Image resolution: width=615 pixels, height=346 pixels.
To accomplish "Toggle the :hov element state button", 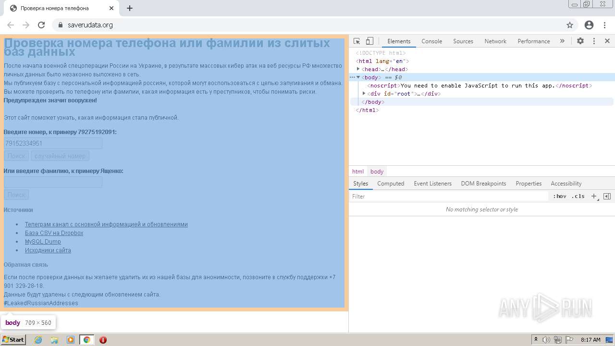I will (x=560, y=196).
